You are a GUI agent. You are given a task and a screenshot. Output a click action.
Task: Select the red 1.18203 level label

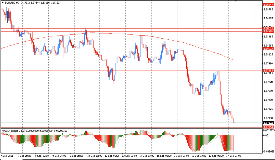[268, 49]
